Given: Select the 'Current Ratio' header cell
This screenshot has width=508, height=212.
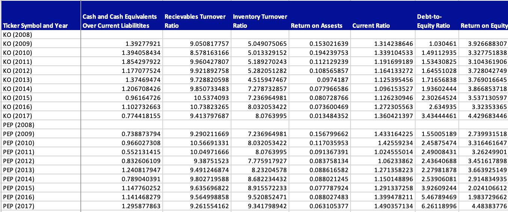Looking at the screenshot, I should coord(383,15).
